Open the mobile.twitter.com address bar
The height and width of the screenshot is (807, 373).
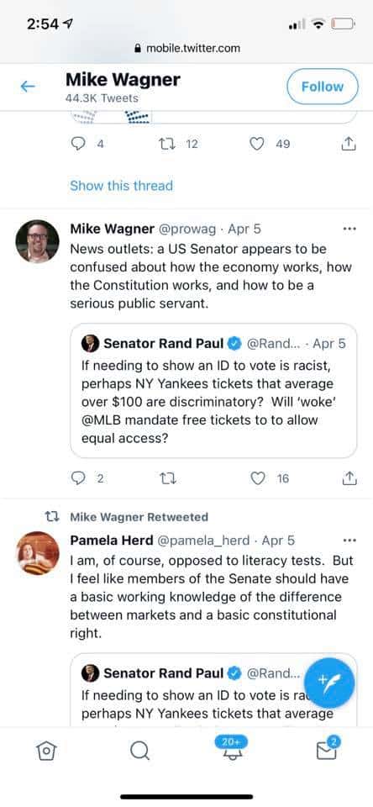[x=186, y=49]
